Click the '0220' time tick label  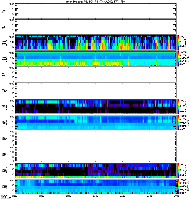tap(42, 196)
